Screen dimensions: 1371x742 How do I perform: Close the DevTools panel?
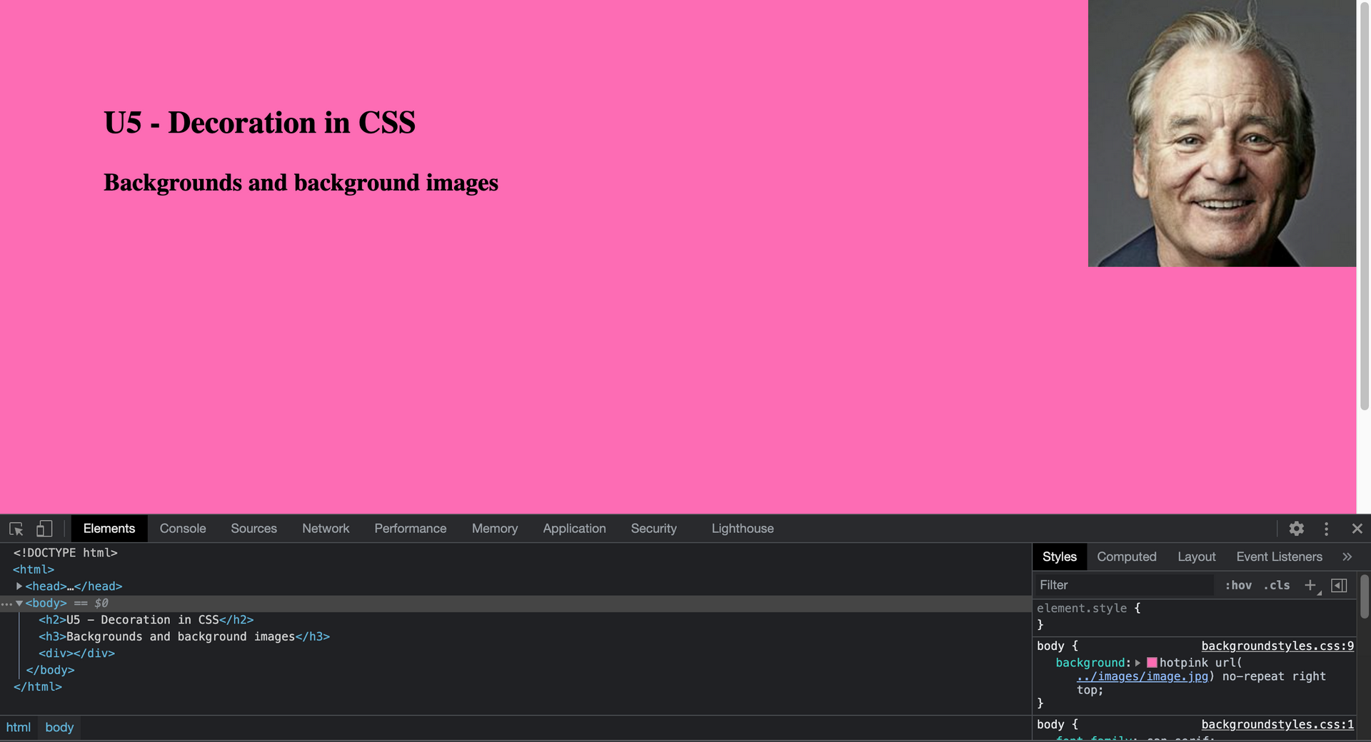[x=1357, y=529]
